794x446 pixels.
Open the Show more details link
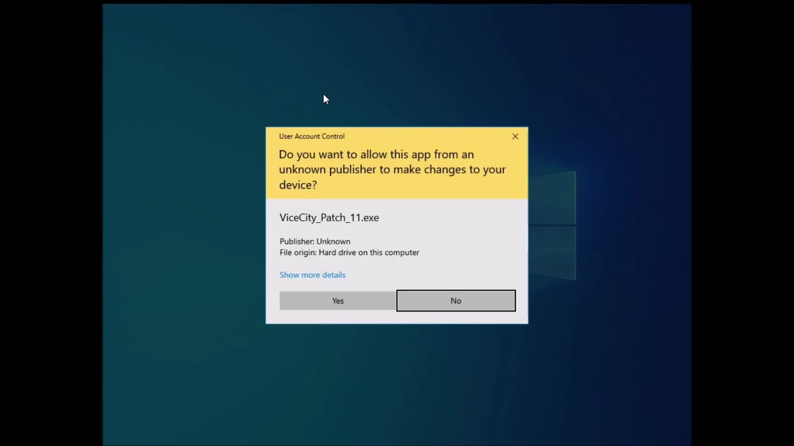click(312, 275)
